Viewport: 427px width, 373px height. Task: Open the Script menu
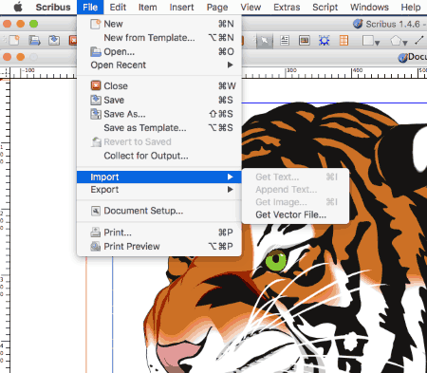tap(325, 7)
